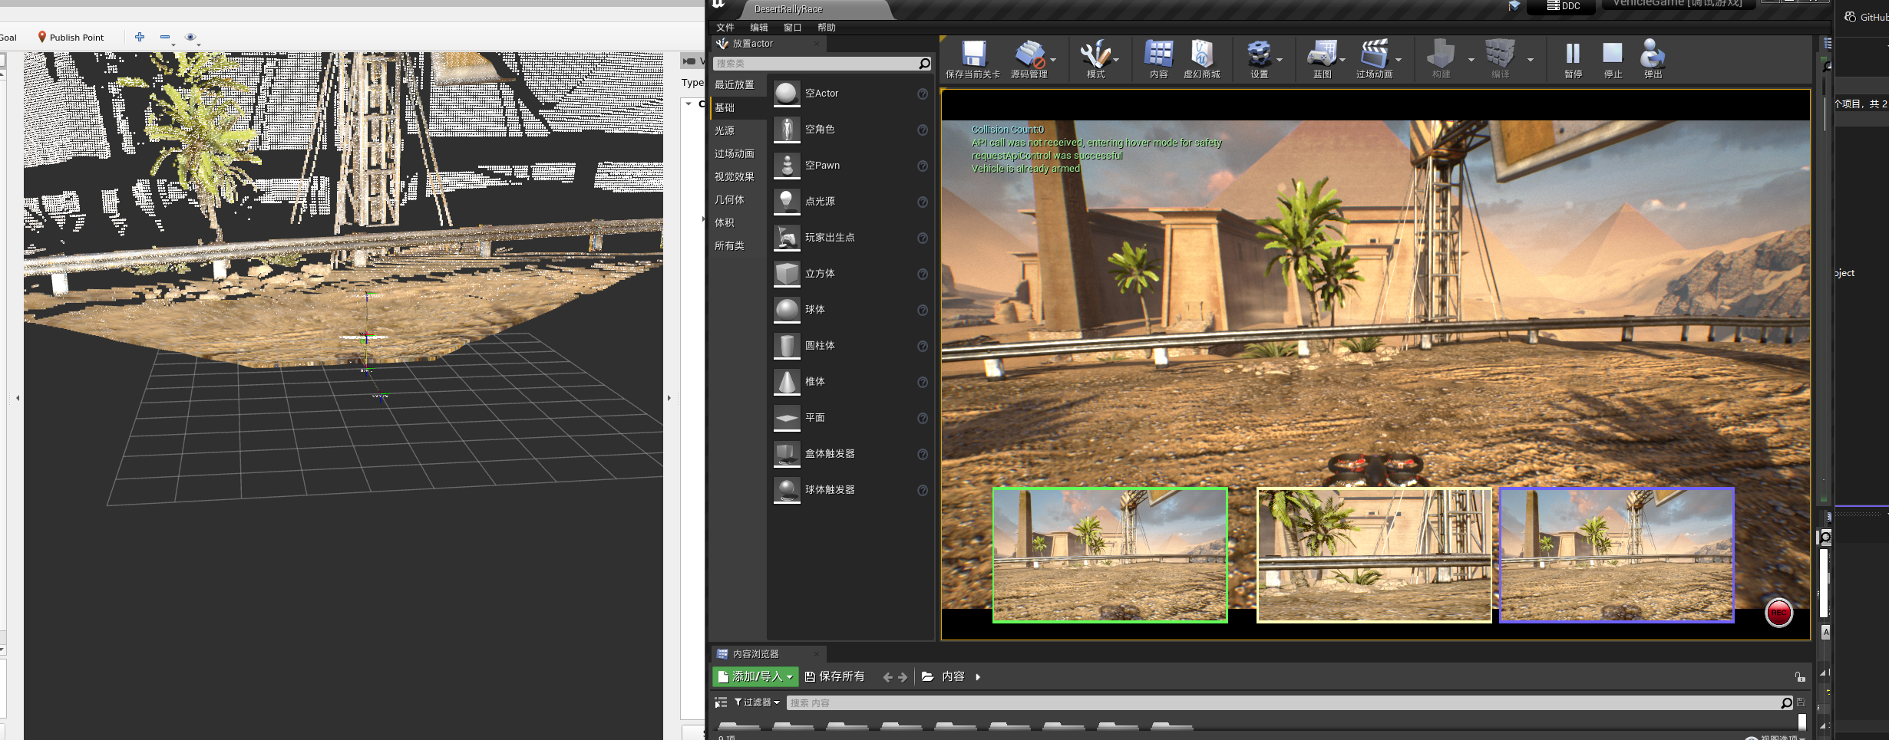
Task: Toggle the content browser lock icon
Action: tap(1799, 676)
